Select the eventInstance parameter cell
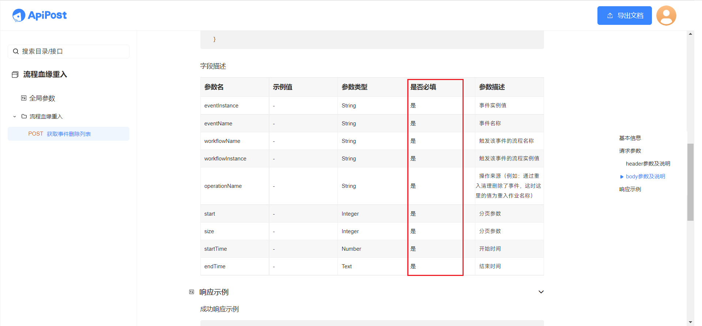 coord(235,106)
